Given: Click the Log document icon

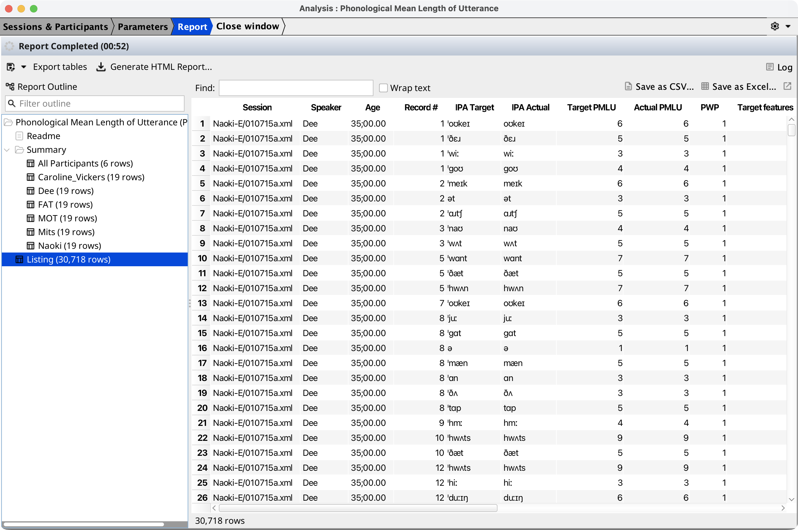Looking at the screenshot, I should 770,67.
